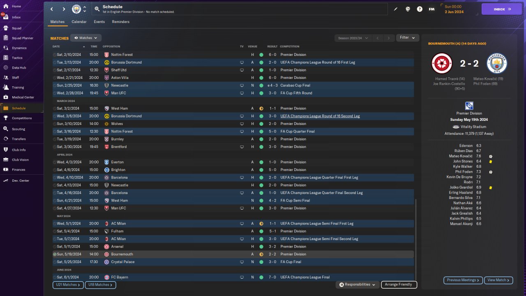This screenshot has height=296, width=526.
Task: Select the Arsenal 3 - 2 Premier Division row
Action: [x=233, y=247]
